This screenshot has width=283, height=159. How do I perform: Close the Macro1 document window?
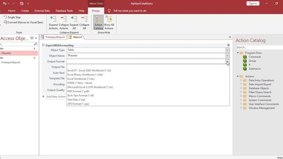(230, 37)
